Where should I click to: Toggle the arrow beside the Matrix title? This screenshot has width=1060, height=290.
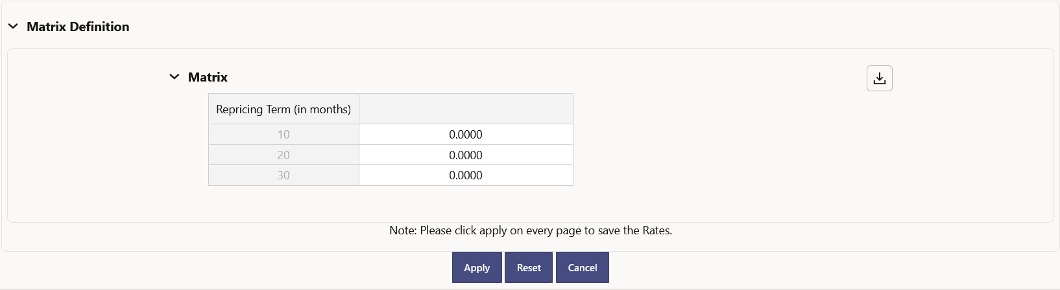[x=174, y=77]
